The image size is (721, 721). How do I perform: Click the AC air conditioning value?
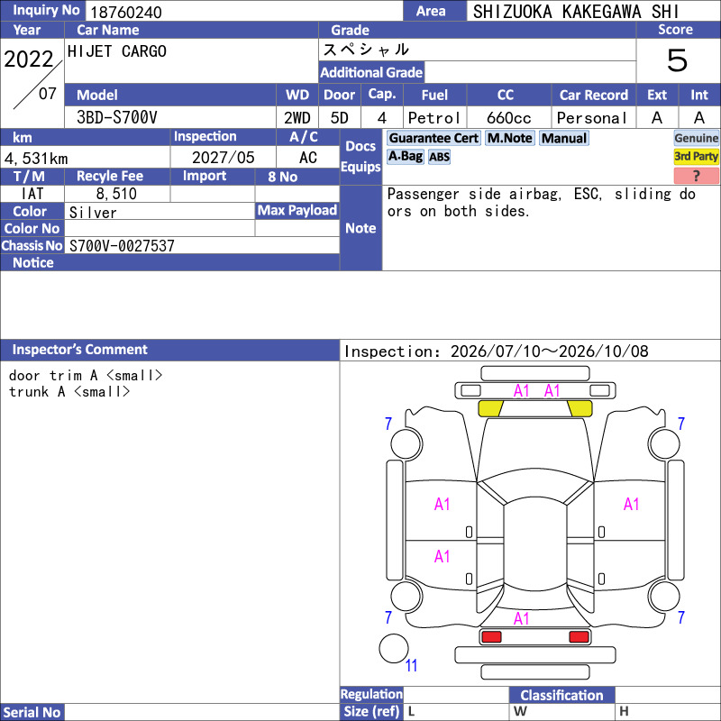click(x=308, y=158)
